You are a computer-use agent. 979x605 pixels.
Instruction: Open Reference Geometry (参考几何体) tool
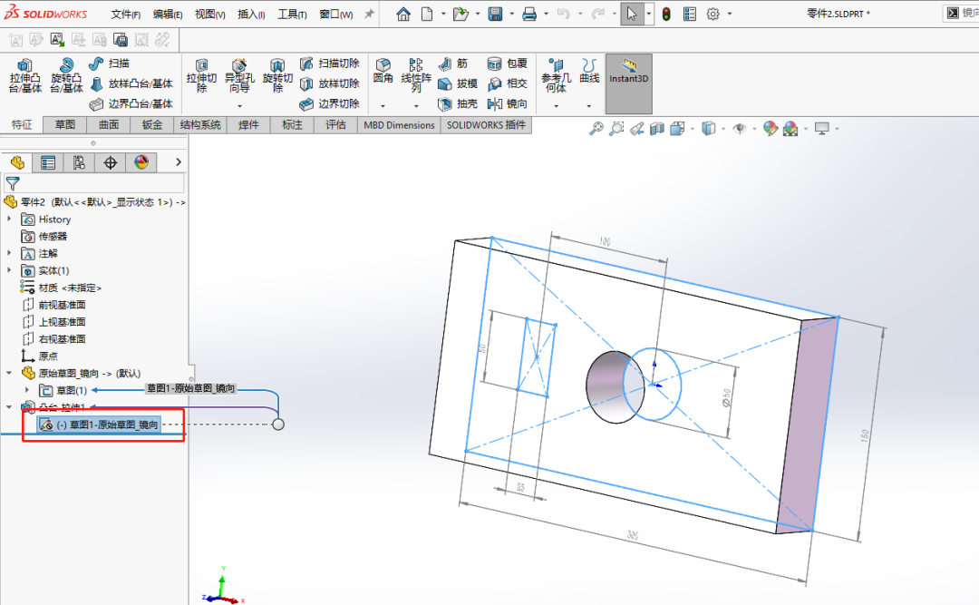(x=556, y=75)
